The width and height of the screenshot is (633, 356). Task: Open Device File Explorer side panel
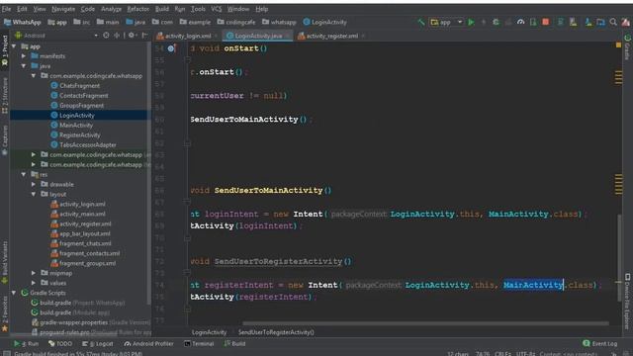coord(627,301)
